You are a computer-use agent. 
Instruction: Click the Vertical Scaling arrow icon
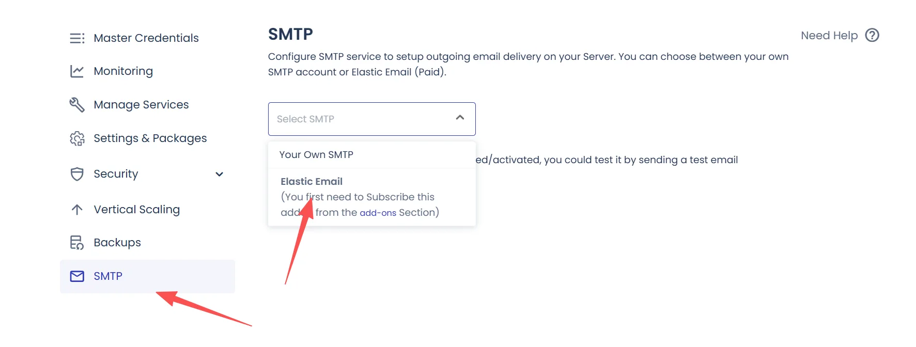[77, 210]
